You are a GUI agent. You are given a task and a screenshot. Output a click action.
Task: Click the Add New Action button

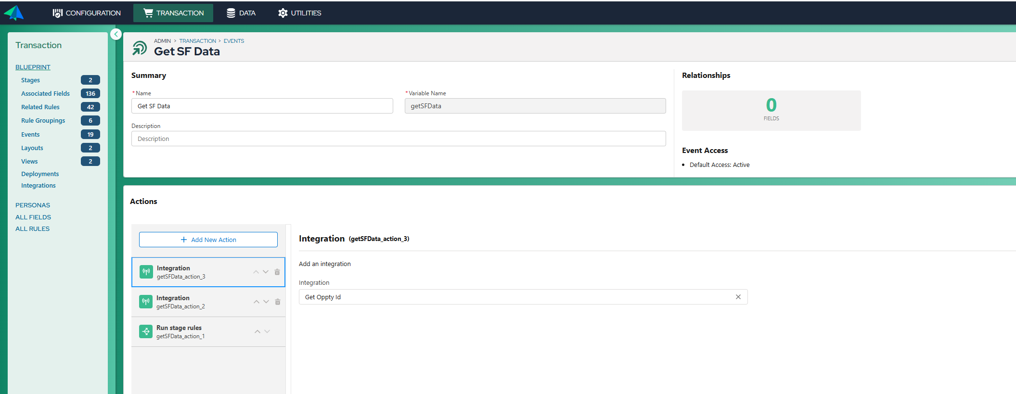(x=208, y=240)
